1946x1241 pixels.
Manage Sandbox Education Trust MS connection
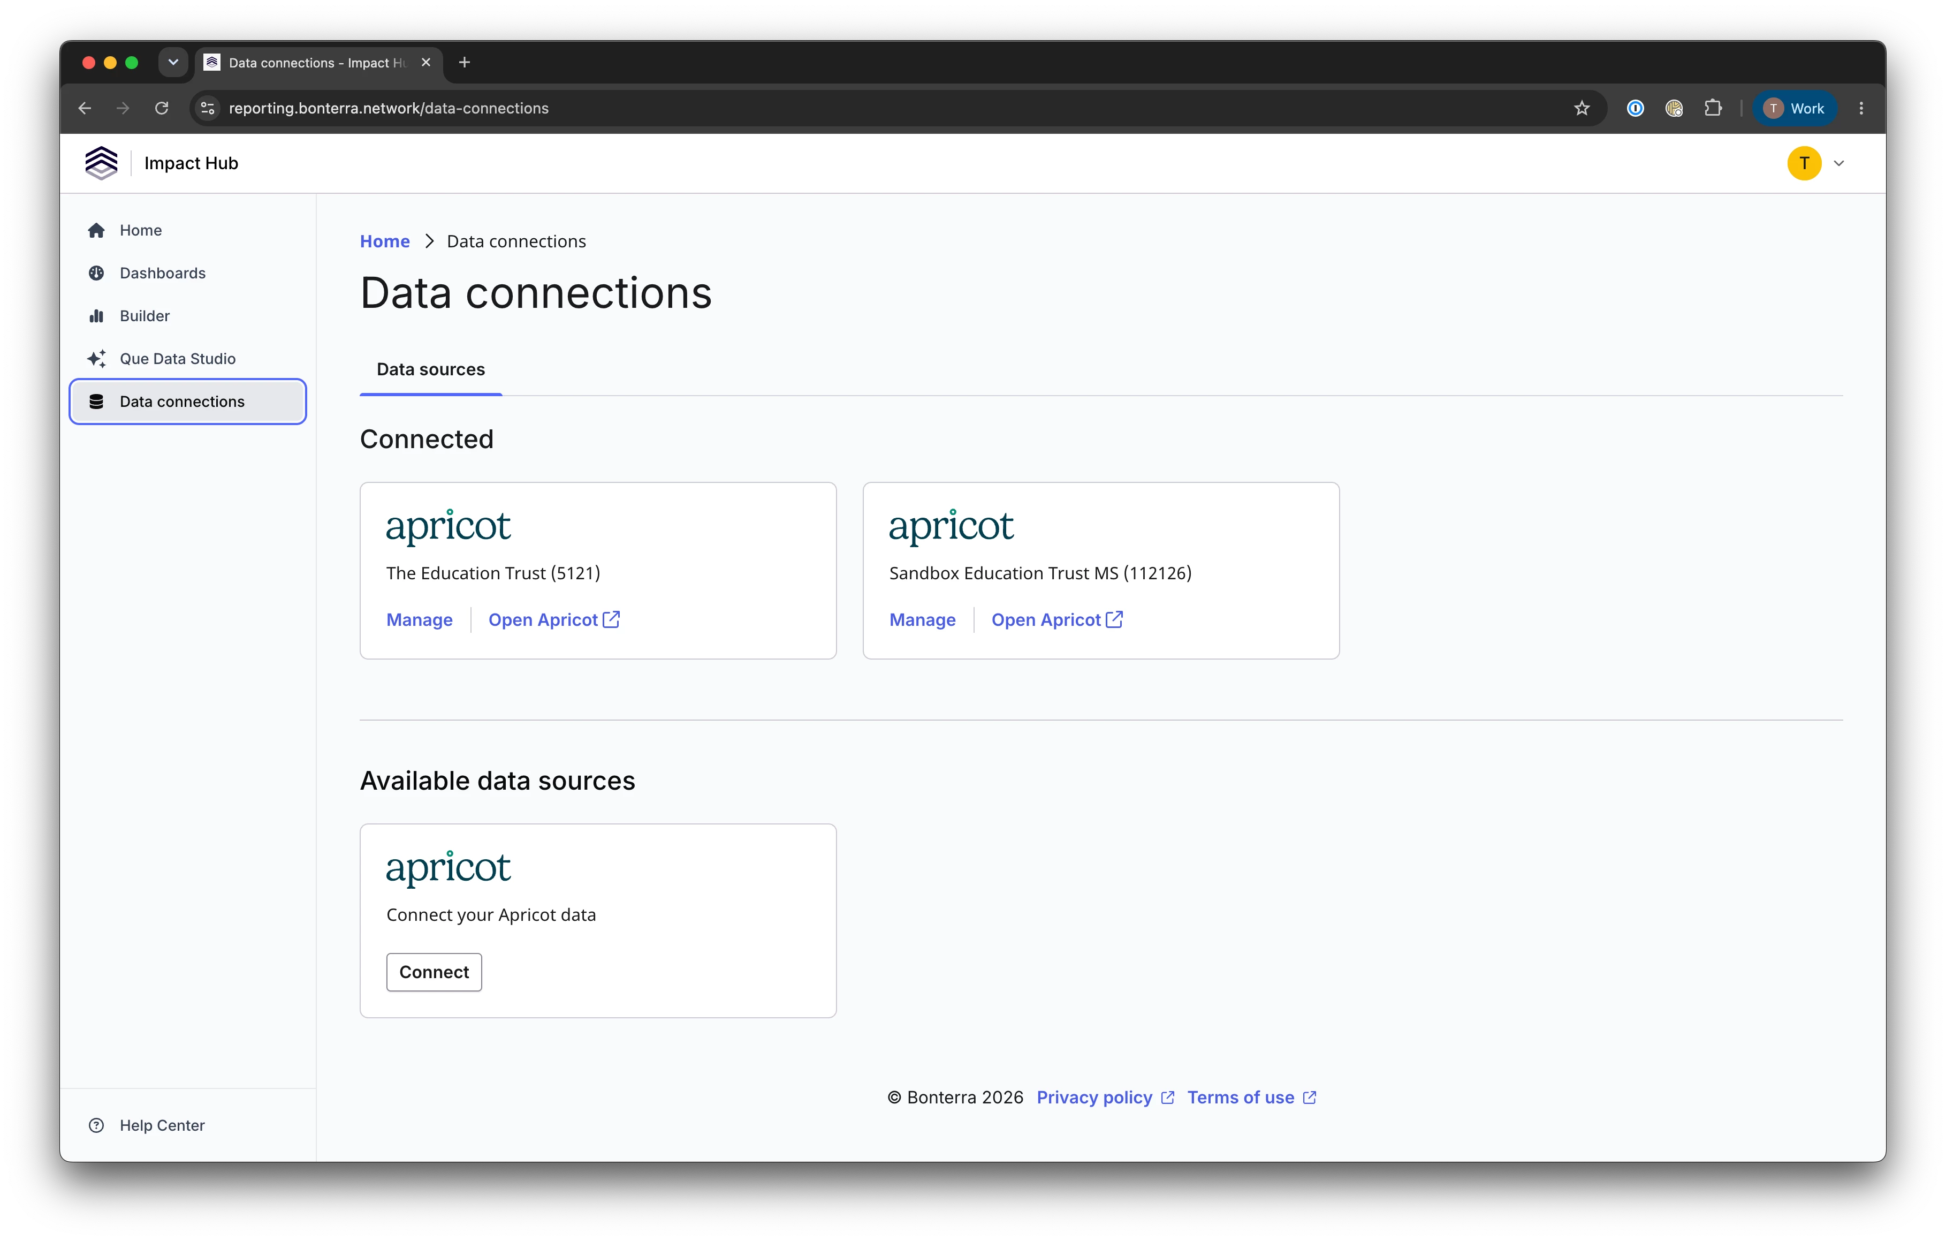point(922,620)
